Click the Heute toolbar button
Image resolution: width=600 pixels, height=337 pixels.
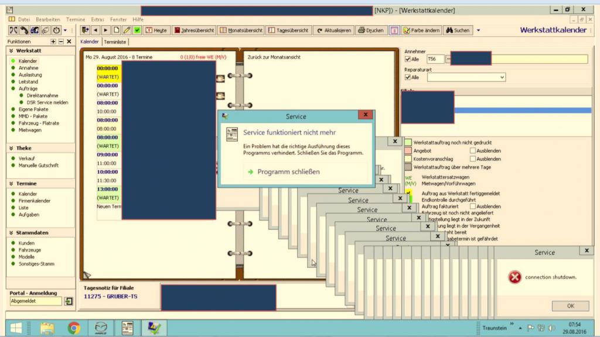pos(156,30)
